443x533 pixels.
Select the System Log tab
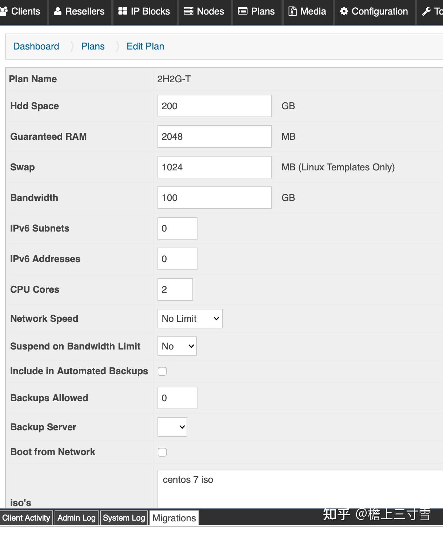pos(124,518)
